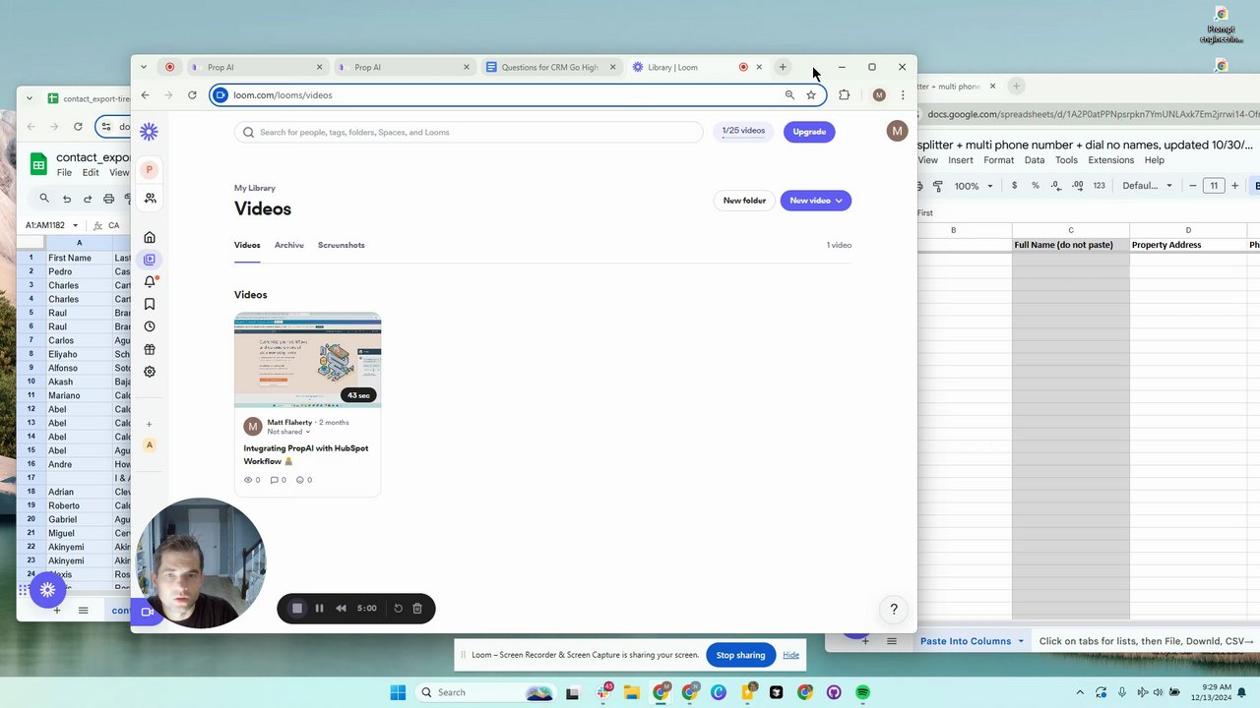Open the History clock icon in Loom
Viewport: 1260px width, 708px height.
point(150,326)
